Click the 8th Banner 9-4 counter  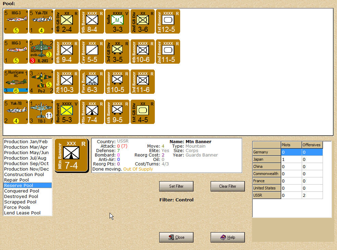point(67,51)
